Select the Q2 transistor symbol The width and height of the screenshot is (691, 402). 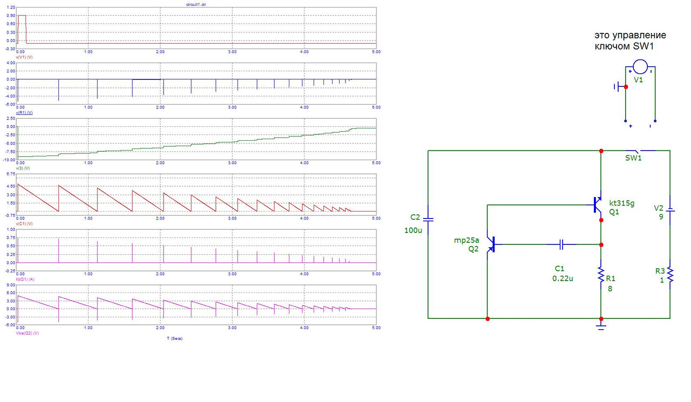tap(491, 244)
